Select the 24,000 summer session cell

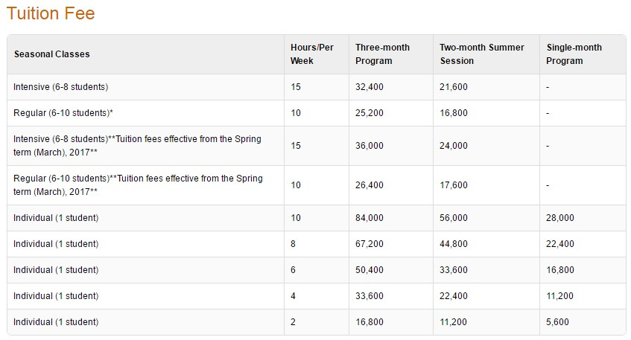[x=454, y=146]
